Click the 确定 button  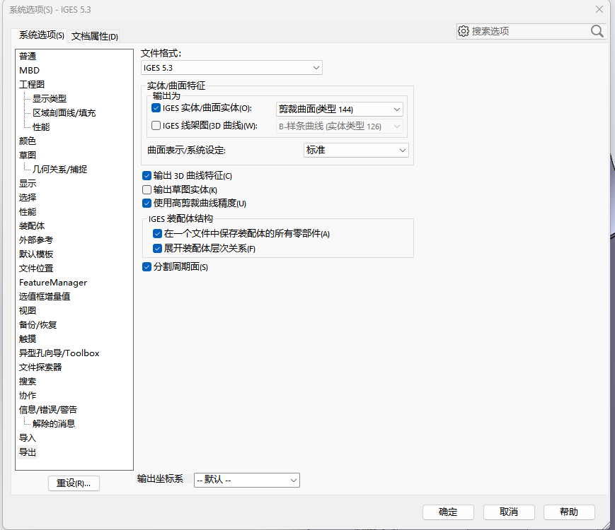click(448, 512)
